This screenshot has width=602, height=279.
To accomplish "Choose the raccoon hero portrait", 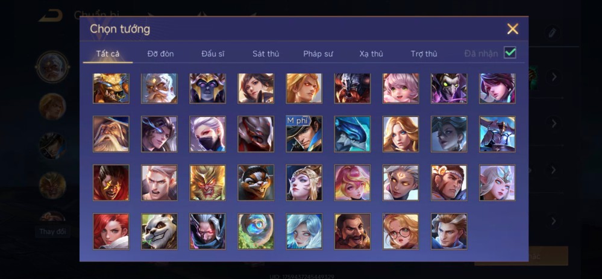I will 256,183.
